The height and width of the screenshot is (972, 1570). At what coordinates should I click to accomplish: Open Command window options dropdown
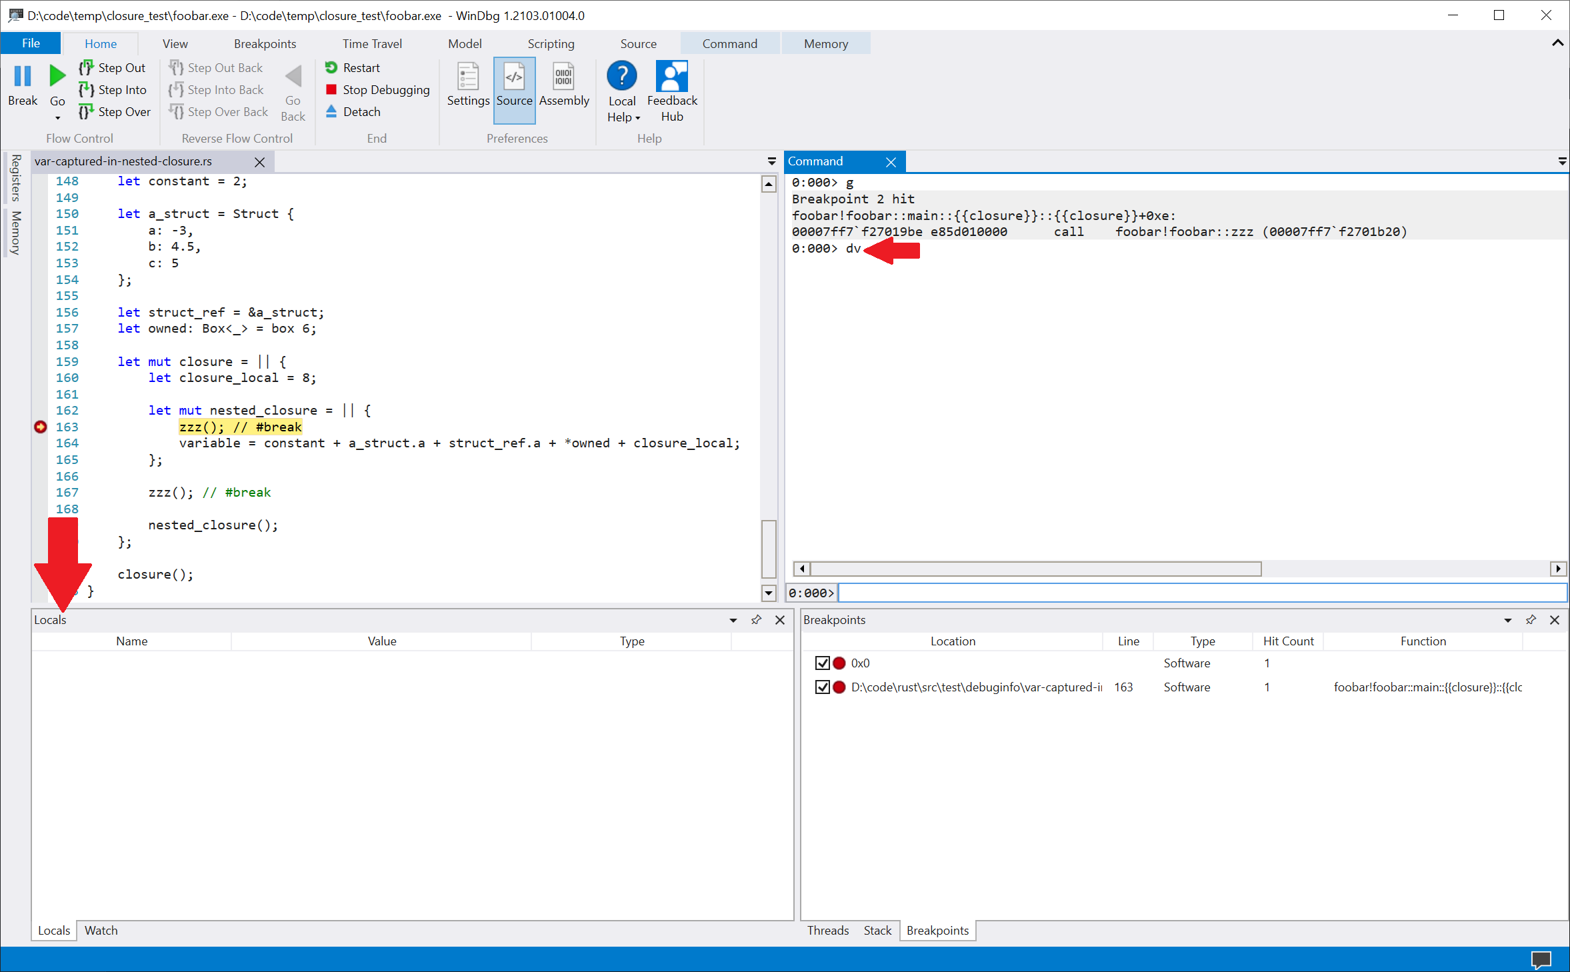(x=1562, y=162)
